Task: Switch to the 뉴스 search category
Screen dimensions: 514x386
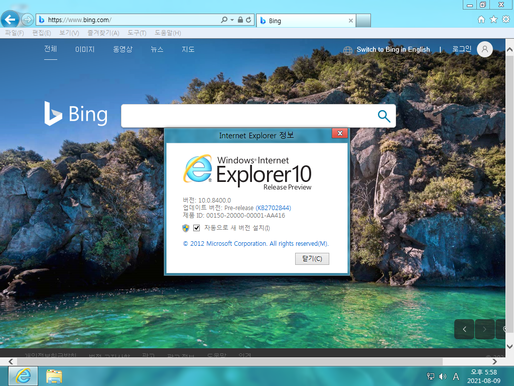Action: (x=157, y=49)
